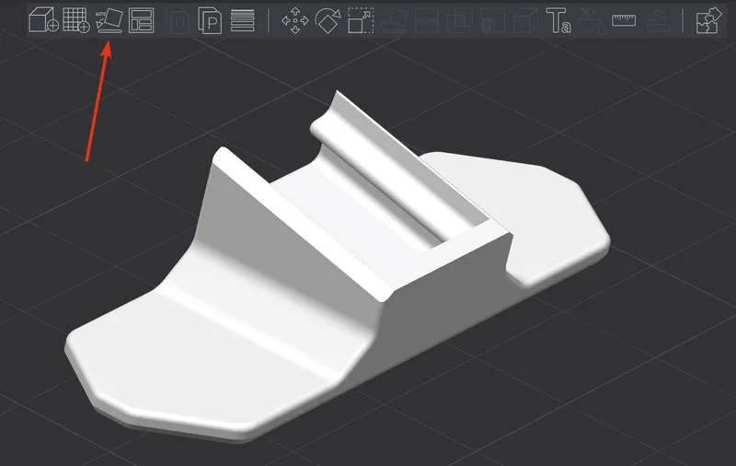The height and width of the screenshot is (466, 736).
Task: Select the Move tool with four arrows
Action: coord(294,20)
